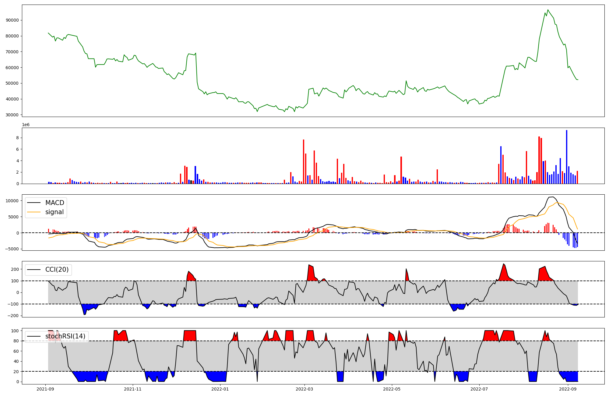Click the CCI(20) legend entry
The image size is (609, 396).
point(57,270)
